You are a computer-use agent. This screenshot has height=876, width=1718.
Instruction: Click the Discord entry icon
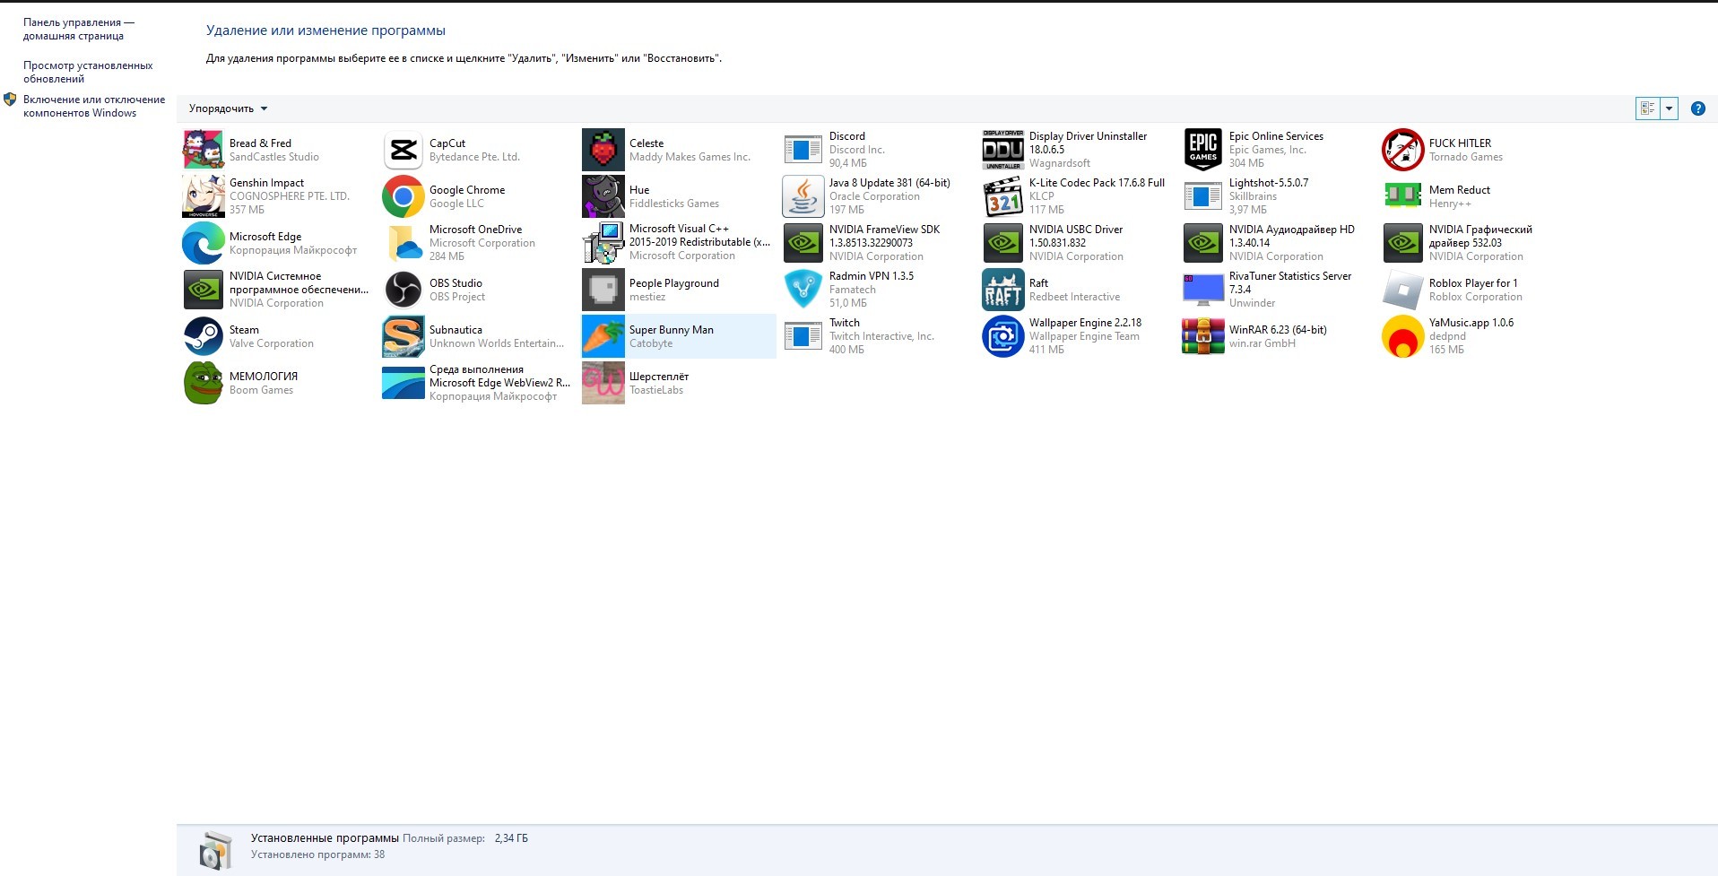tap(803, 150)
